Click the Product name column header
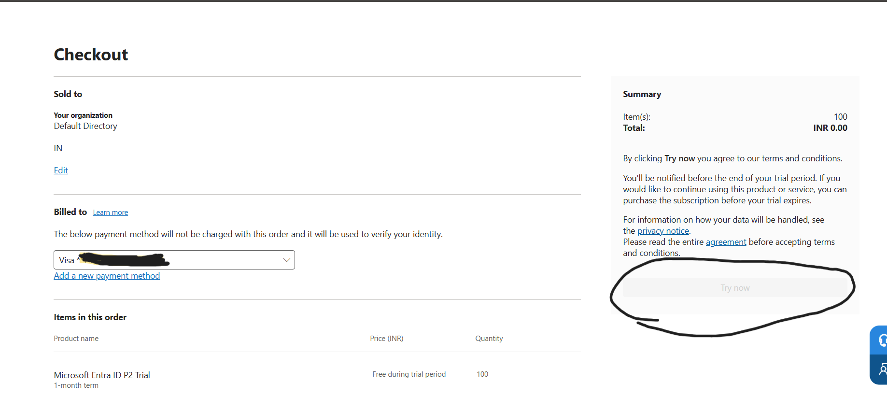 pyautogui.click(x=76, y=339)
